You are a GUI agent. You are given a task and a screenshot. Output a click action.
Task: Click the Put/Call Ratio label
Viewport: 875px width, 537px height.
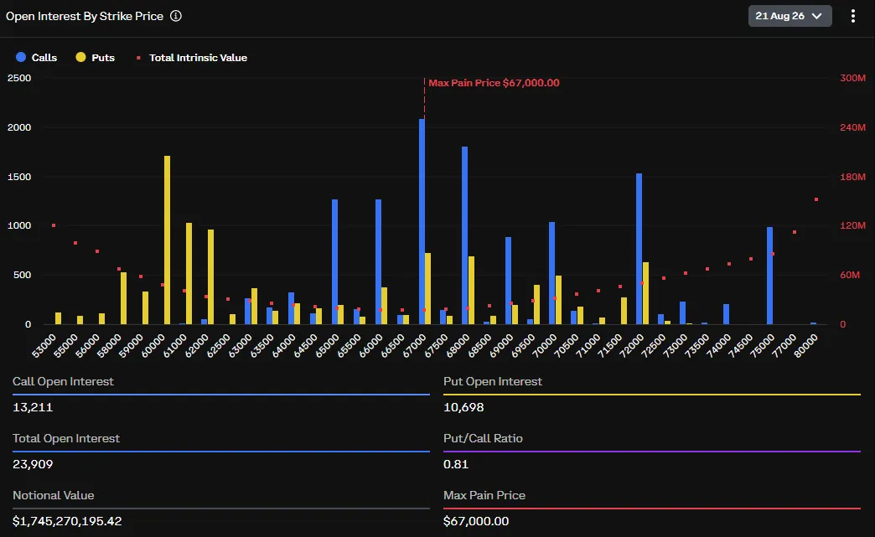point(483,438)
